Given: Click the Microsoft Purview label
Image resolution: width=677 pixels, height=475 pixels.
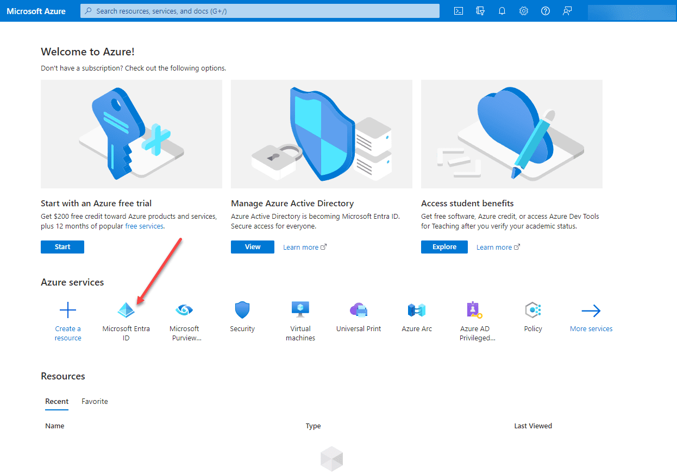Looking at the screenshot, I should coord(184,333).
